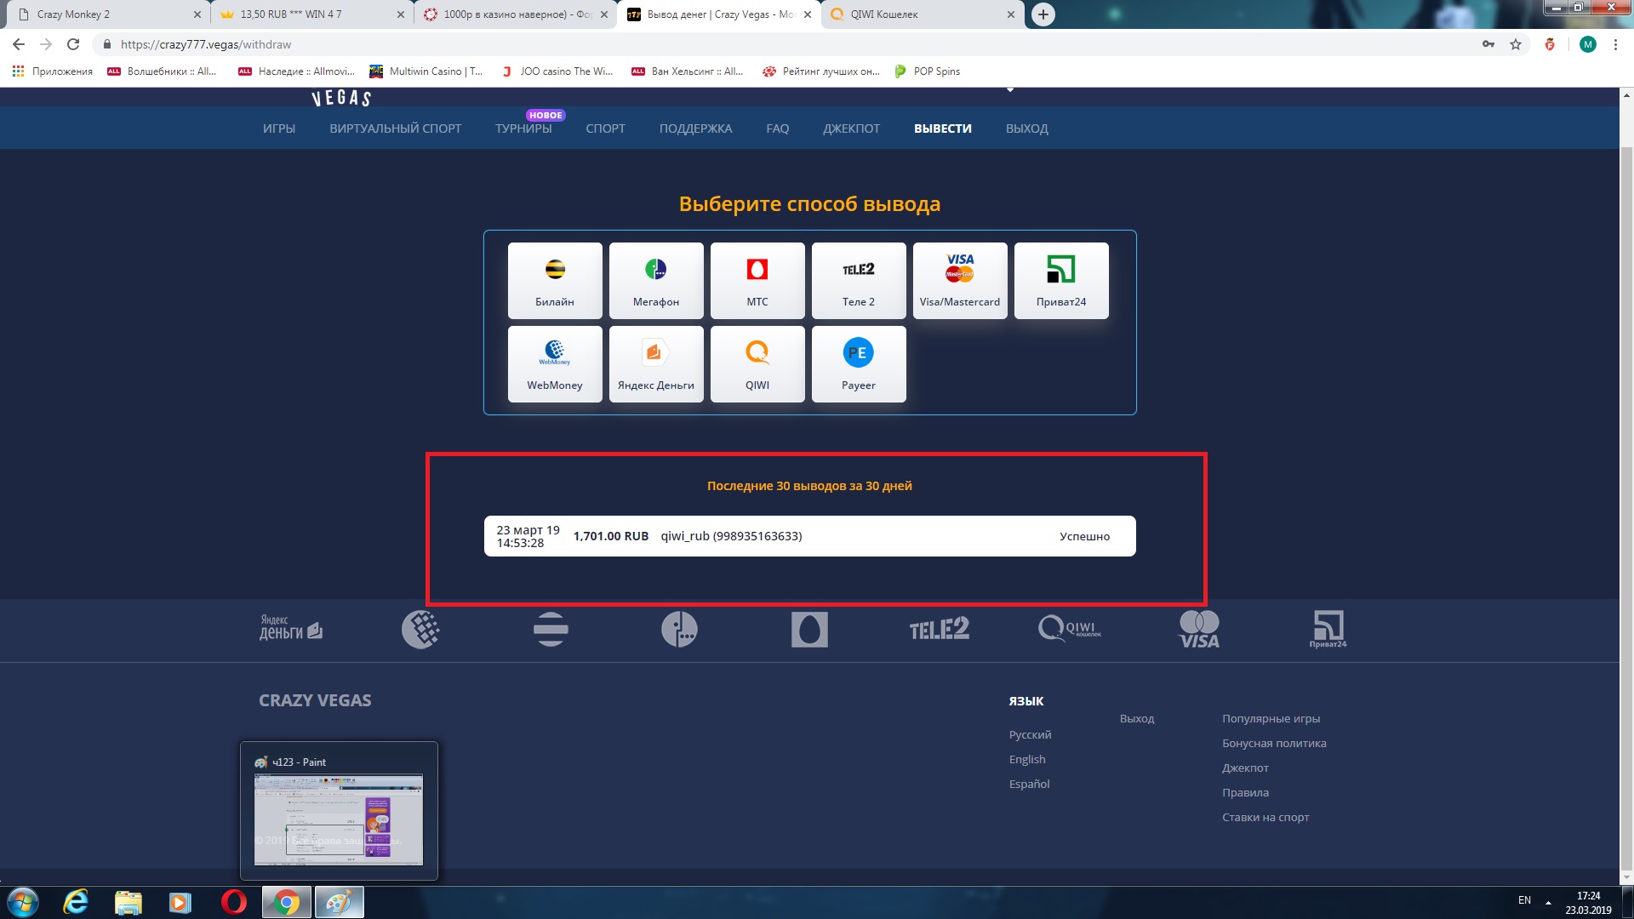This screenshot has width=1634, height=919.
Task: Click the ч123 Paint preview thumbnail
Action: point(339,819)
